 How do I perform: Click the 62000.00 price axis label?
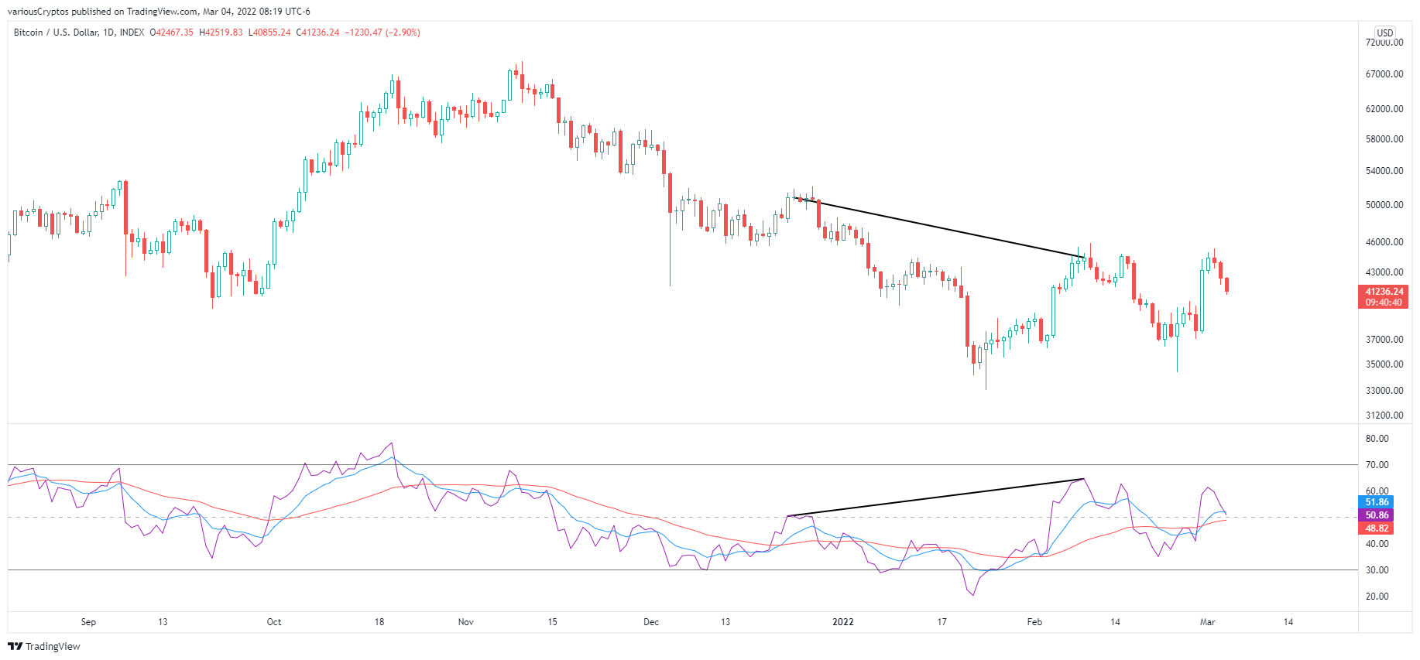(1384, 109)
